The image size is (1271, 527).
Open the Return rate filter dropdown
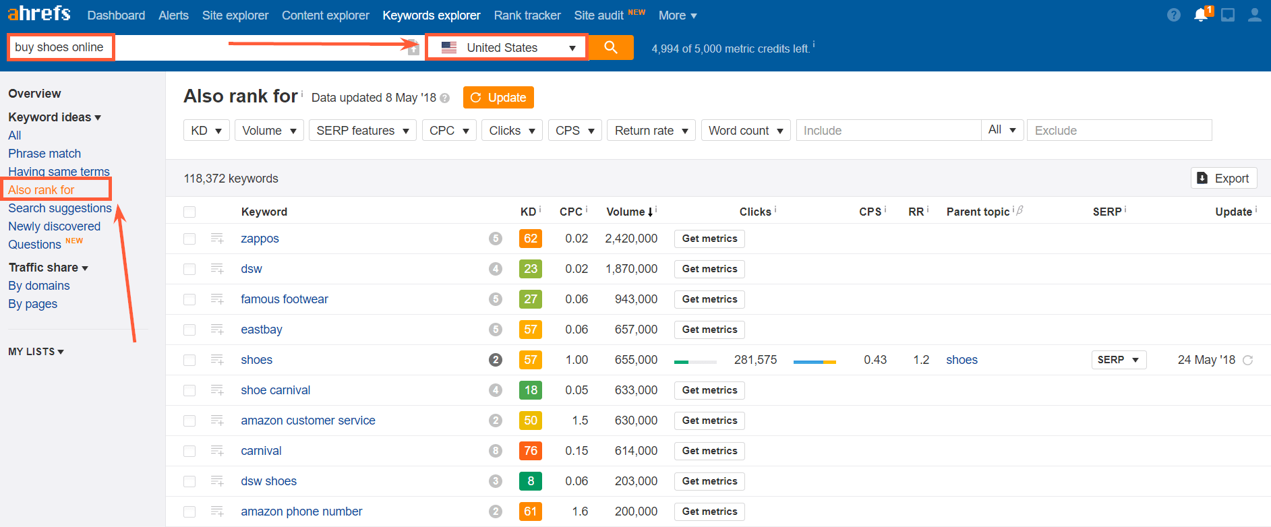click(651, 131)
